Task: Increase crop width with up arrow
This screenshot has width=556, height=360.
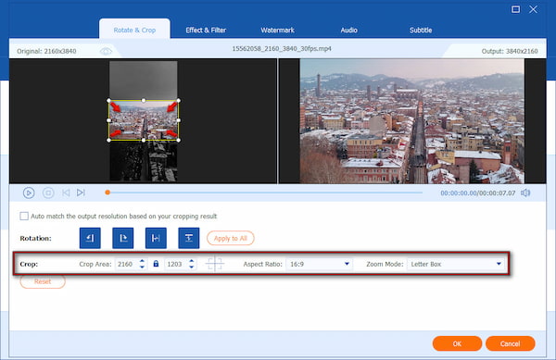Action: (142, 261)
